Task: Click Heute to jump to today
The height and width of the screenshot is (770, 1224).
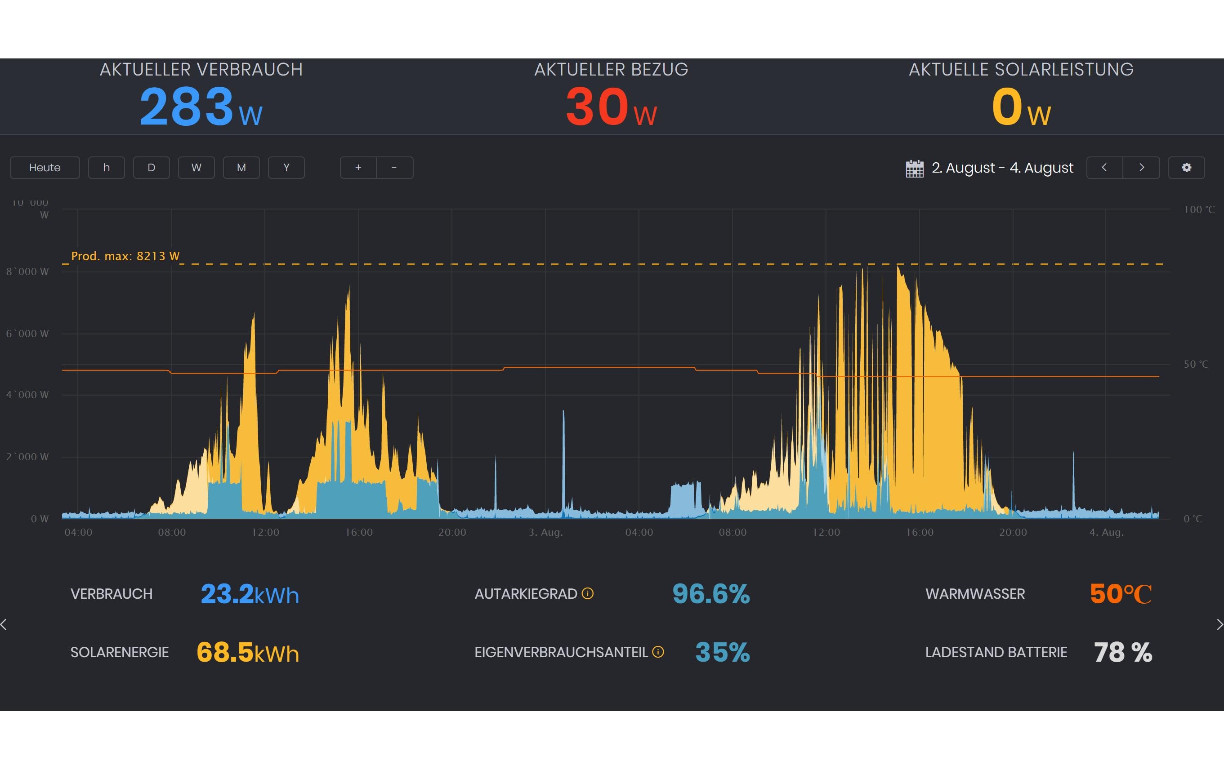Action: 45,167
